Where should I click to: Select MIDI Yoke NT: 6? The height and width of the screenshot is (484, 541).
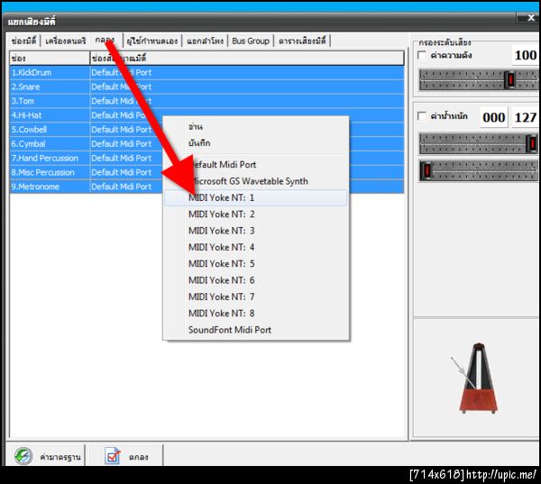pos(256,280)
